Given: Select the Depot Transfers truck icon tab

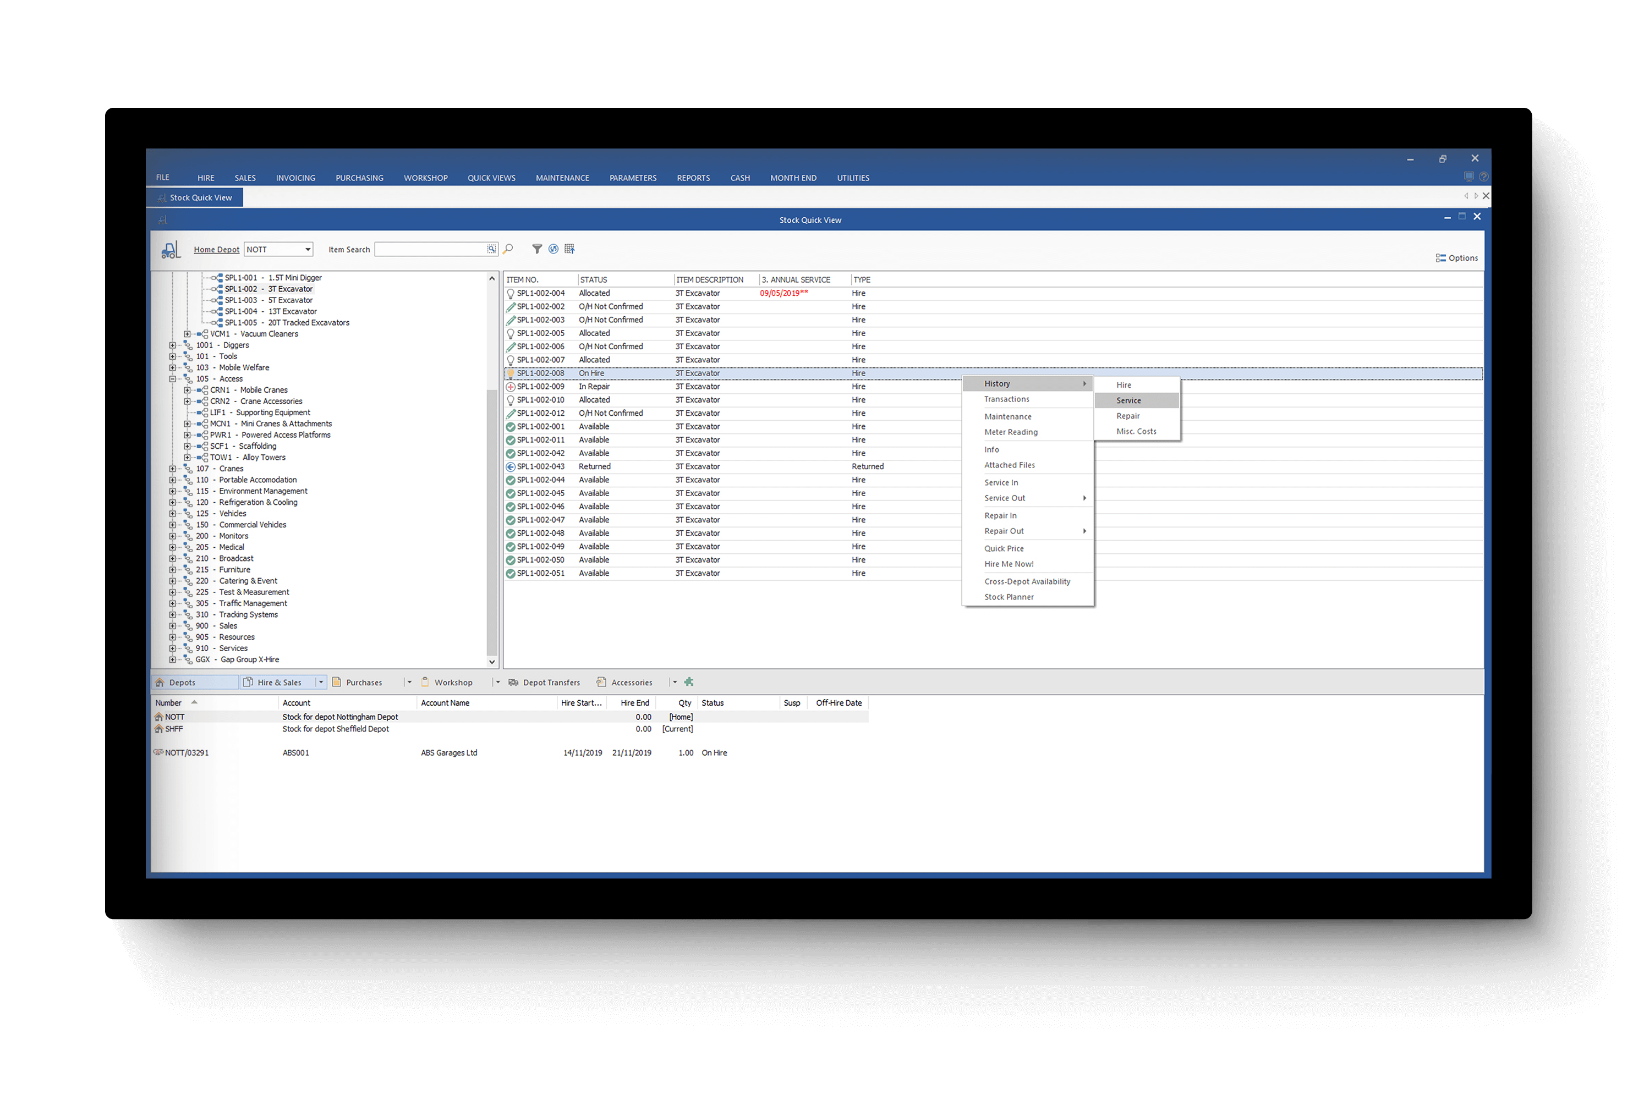Looking at the screenshot, I should coord(514,681).
